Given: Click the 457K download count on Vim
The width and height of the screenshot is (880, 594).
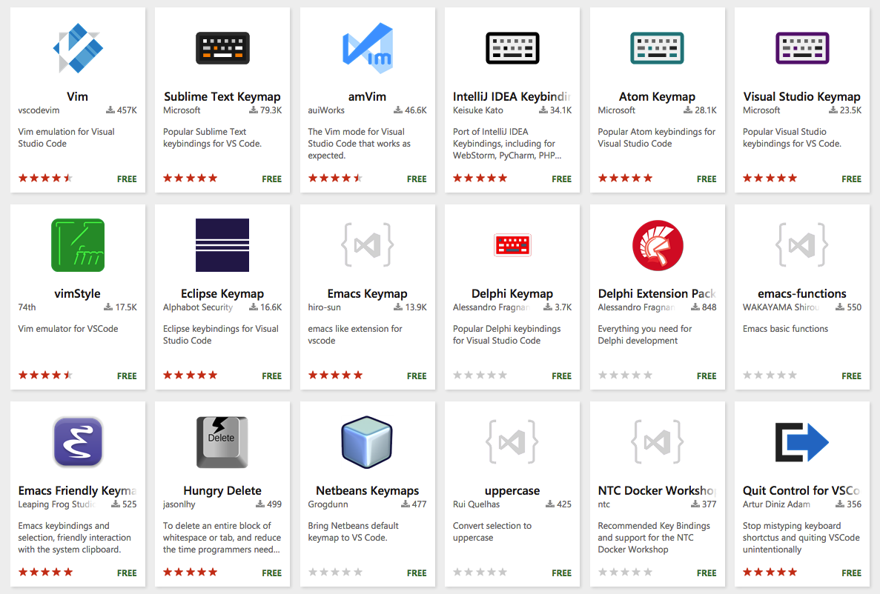Looking at the screenshot, I should click(122, 110).
